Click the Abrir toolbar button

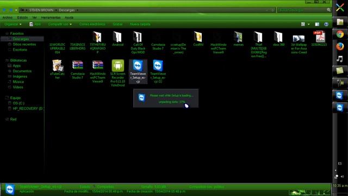(35, 24)
